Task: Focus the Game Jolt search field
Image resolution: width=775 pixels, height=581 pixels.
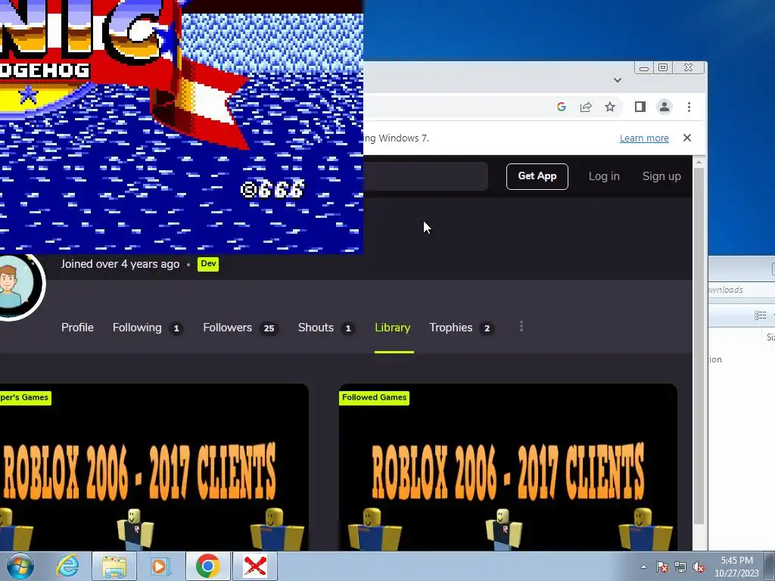Action: (425, 176)
